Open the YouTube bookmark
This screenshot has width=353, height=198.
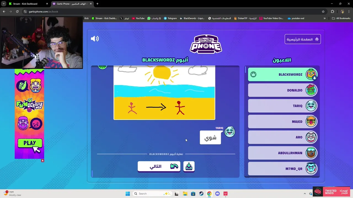[138, 18]
